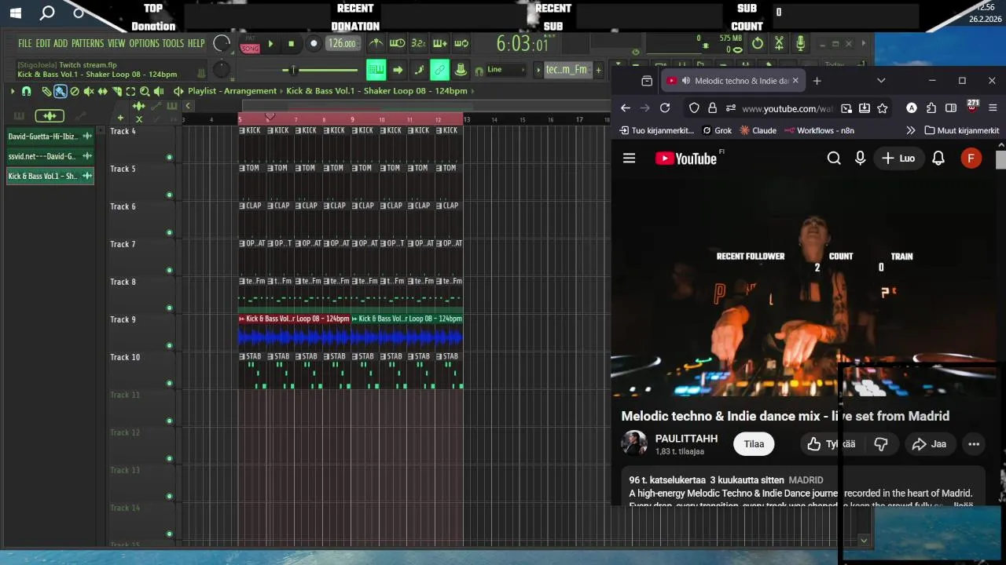Image resolution: width=1006 pixels, height=565 pixels.
Task: Open the FILE menu
Action: click(x=25, y=44)
